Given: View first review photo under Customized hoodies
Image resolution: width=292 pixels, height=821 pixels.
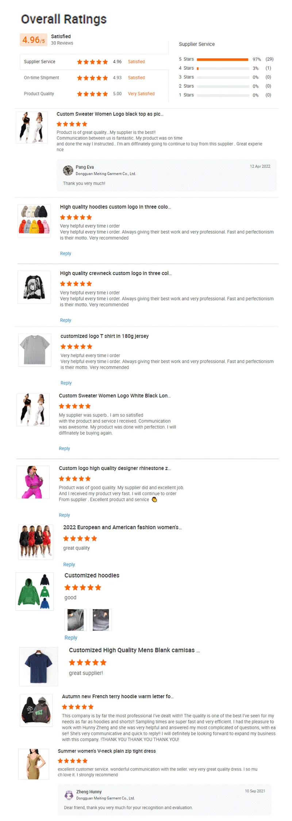Looking at the screenshot, I should 76,620.
